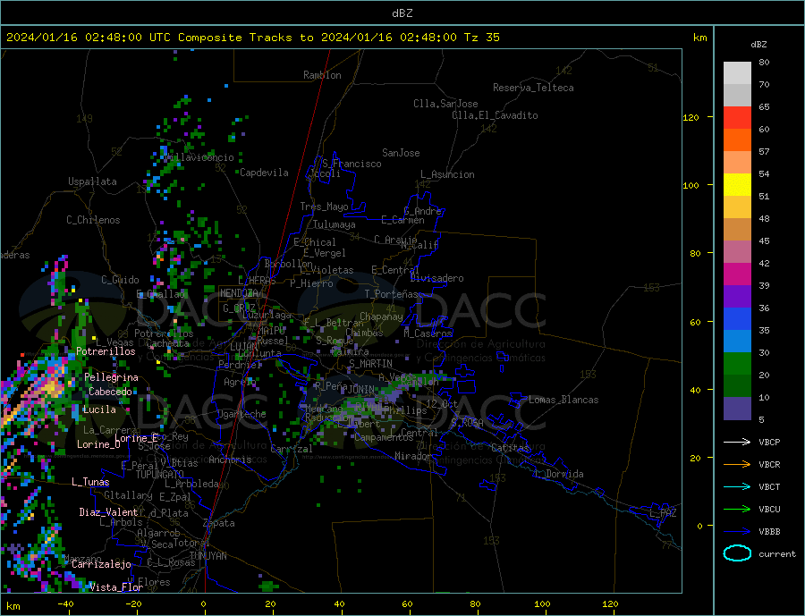Viewport: 805px width, 616px height.
Task: Click the 'Lomas_Blancas' place label
Action: [x=563, y=400]
